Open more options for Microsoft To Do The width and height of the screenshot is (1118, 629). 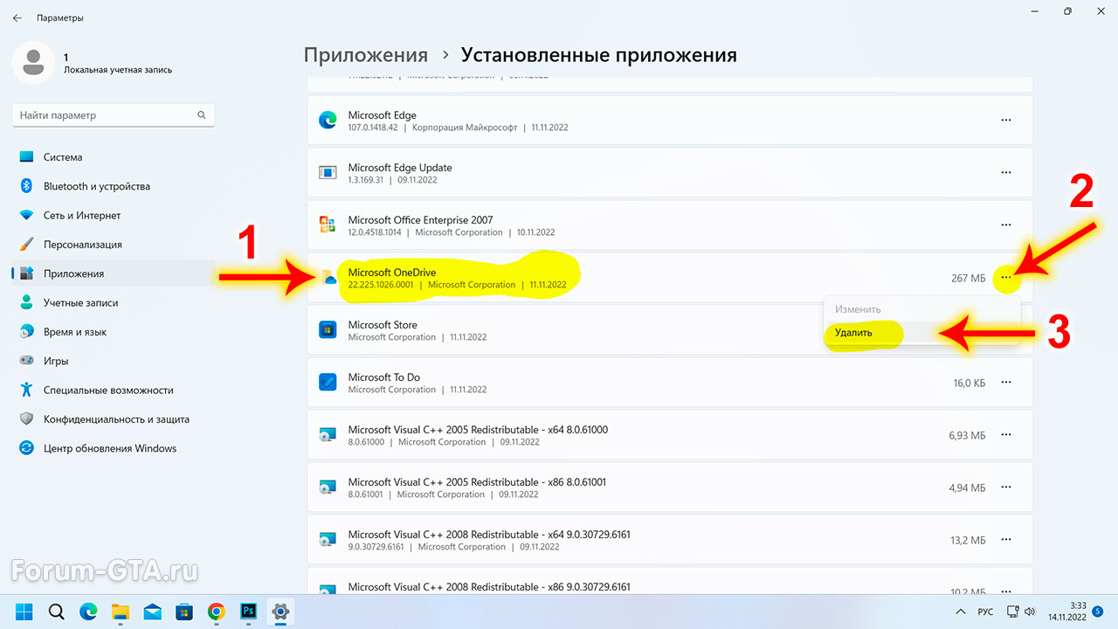[1006, 383]
